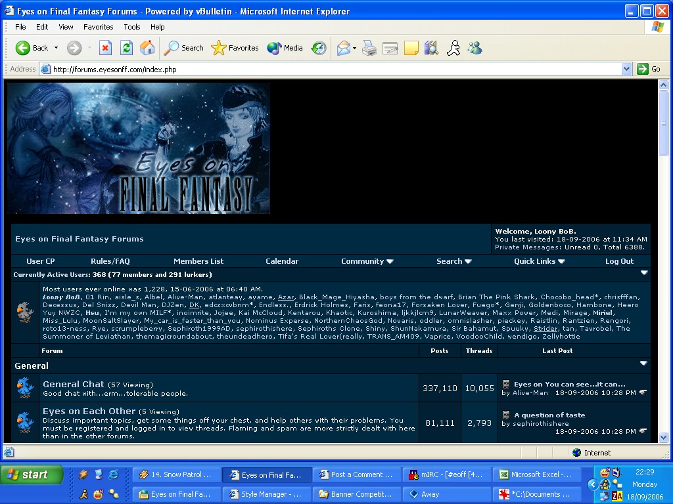Open the Address bar dropdown arrow
Image resolution: width=673 pixels, height=504 pixels.
626,69
